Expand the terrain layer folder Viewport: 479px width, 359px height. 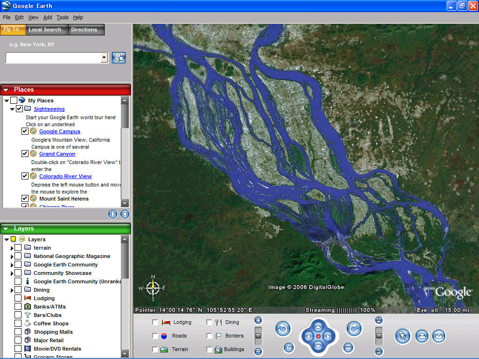tap(12, 248)
